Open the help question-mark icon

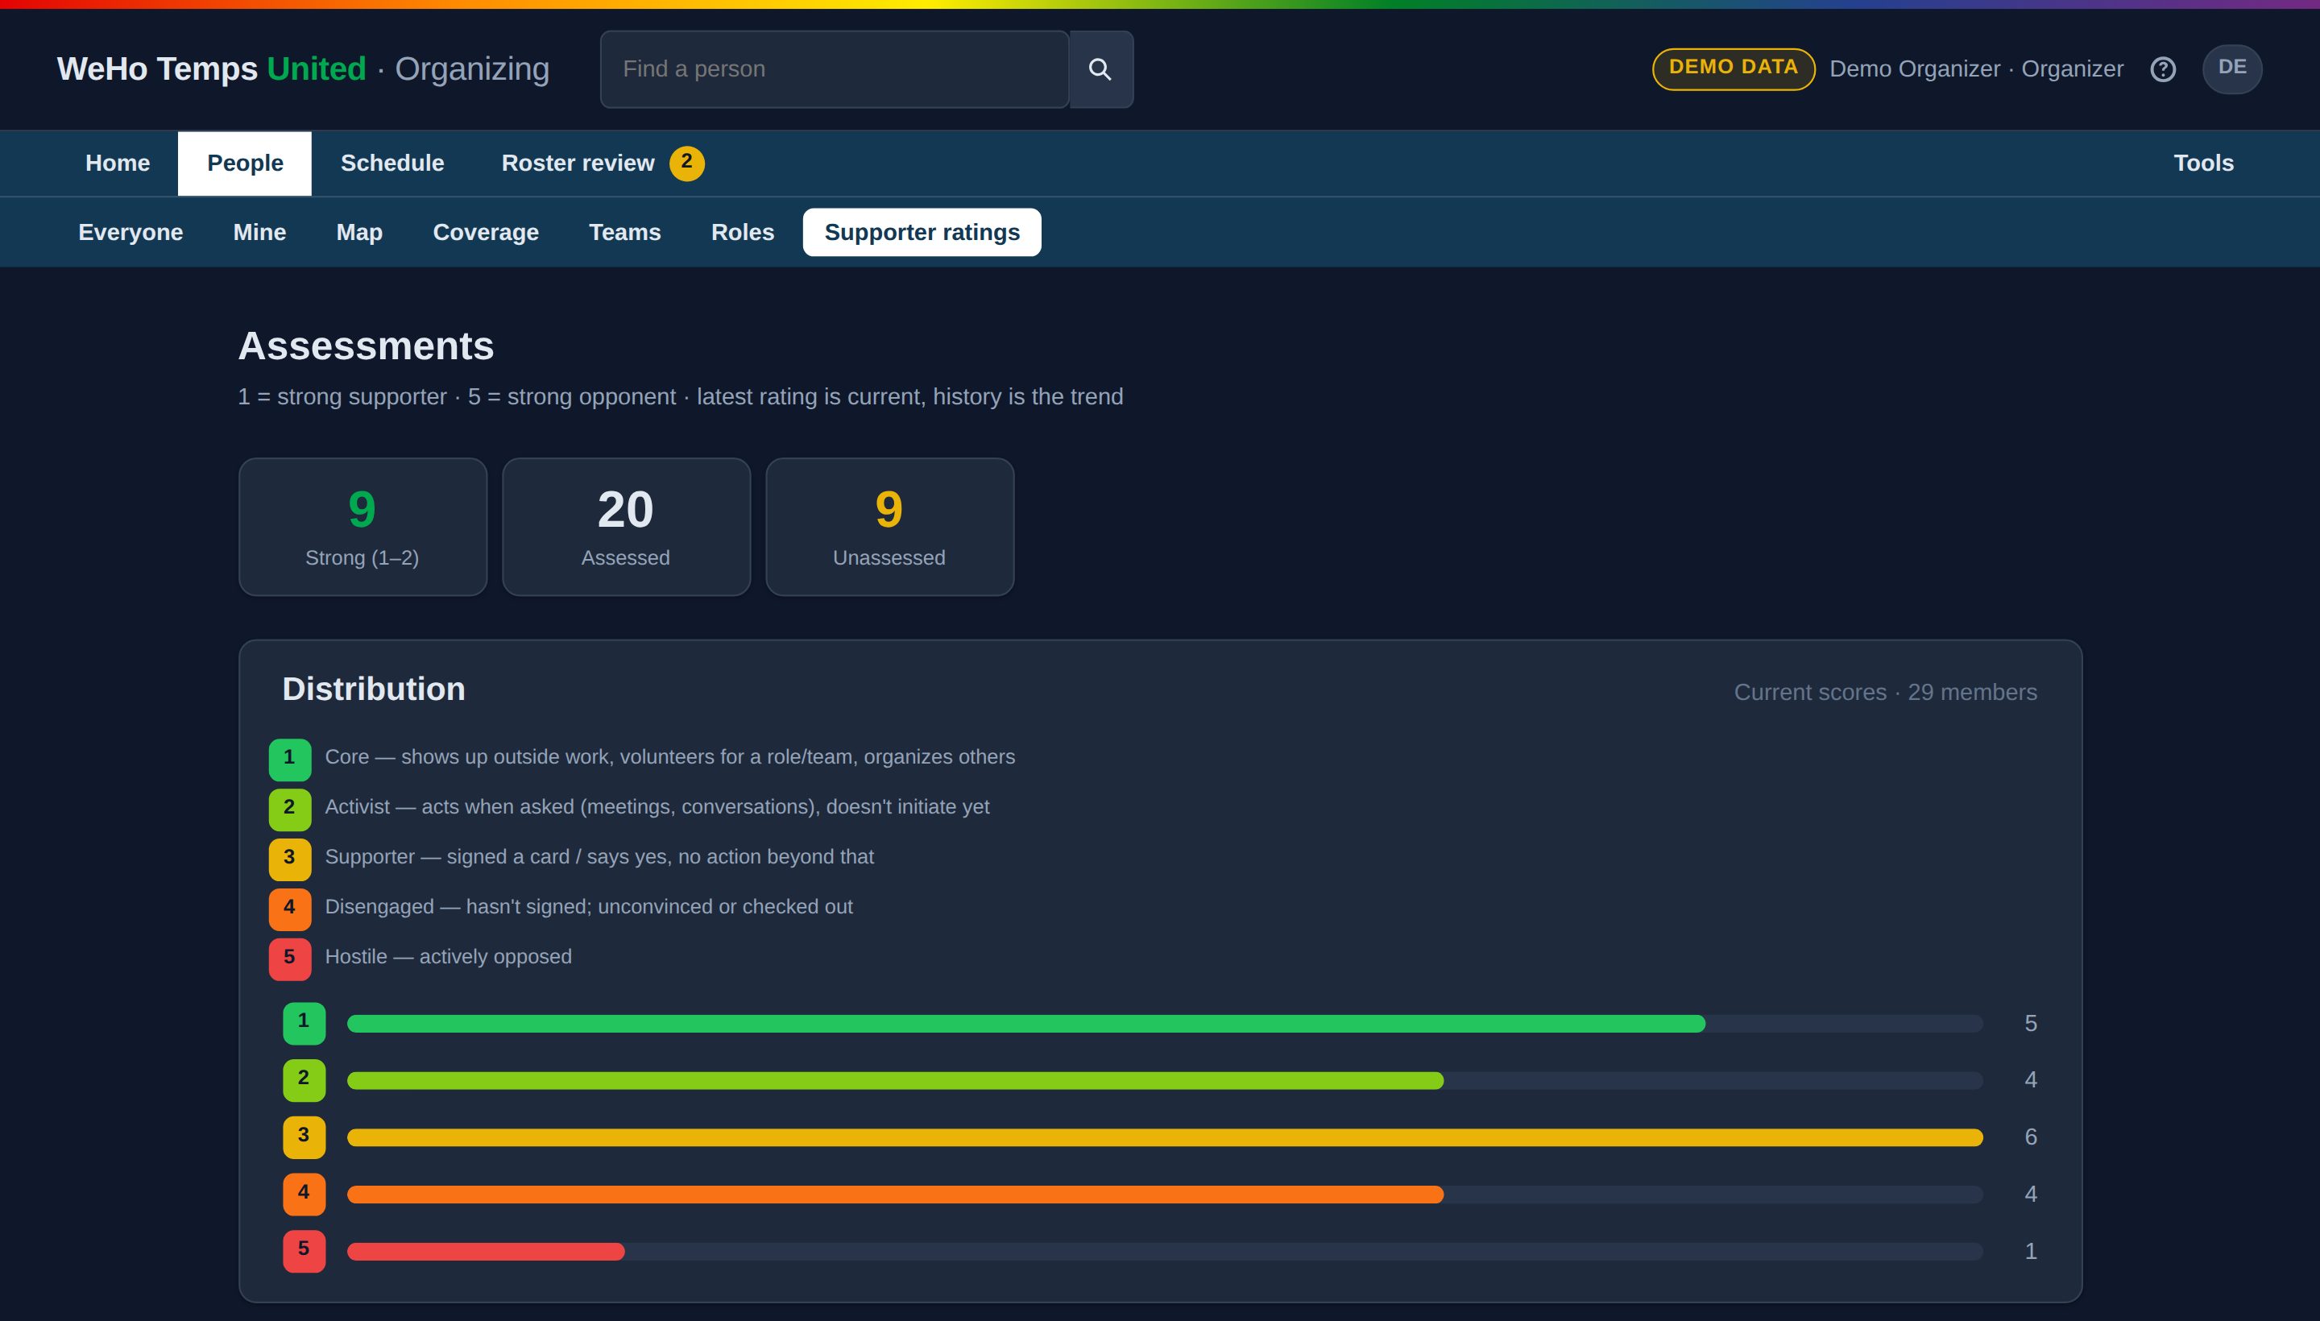(2163, 69)
